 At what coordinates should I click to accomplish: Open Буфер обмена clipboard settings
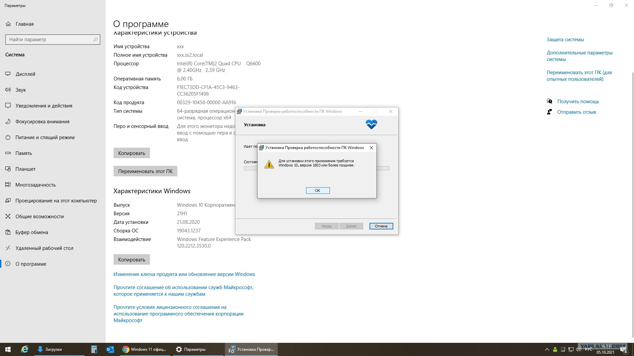click(x=31, y=232)
